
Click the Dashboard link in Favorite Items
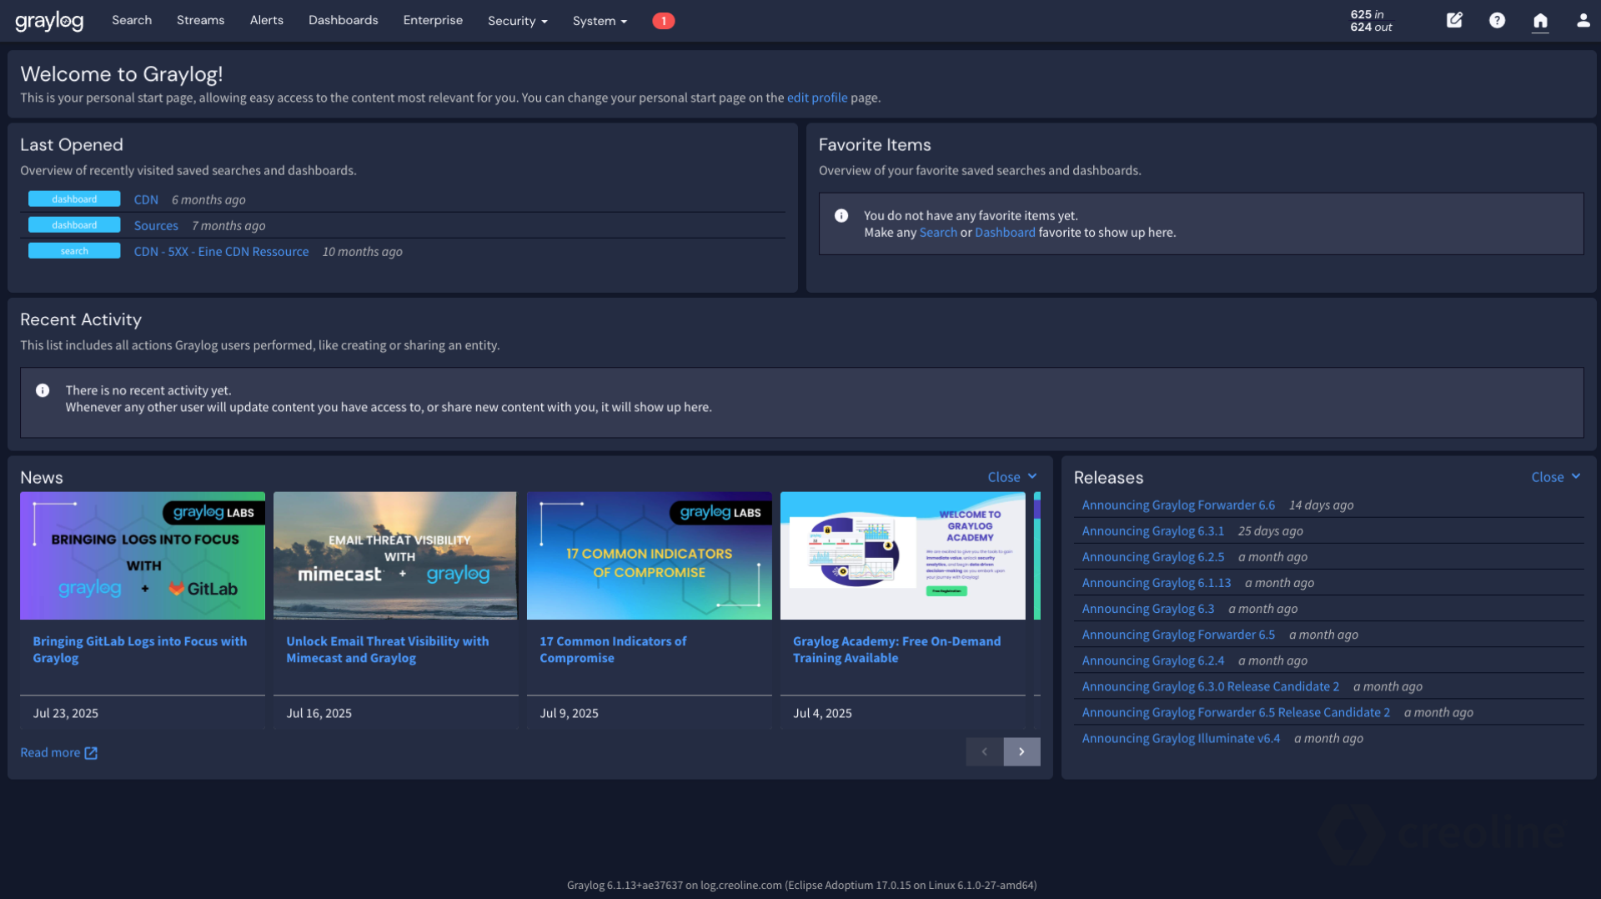1005,233
